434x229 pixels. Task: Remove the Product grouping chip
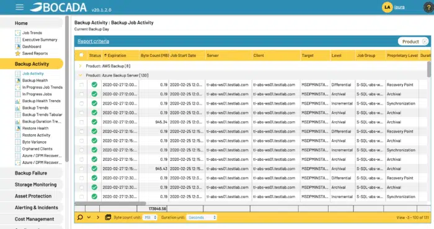425,41
